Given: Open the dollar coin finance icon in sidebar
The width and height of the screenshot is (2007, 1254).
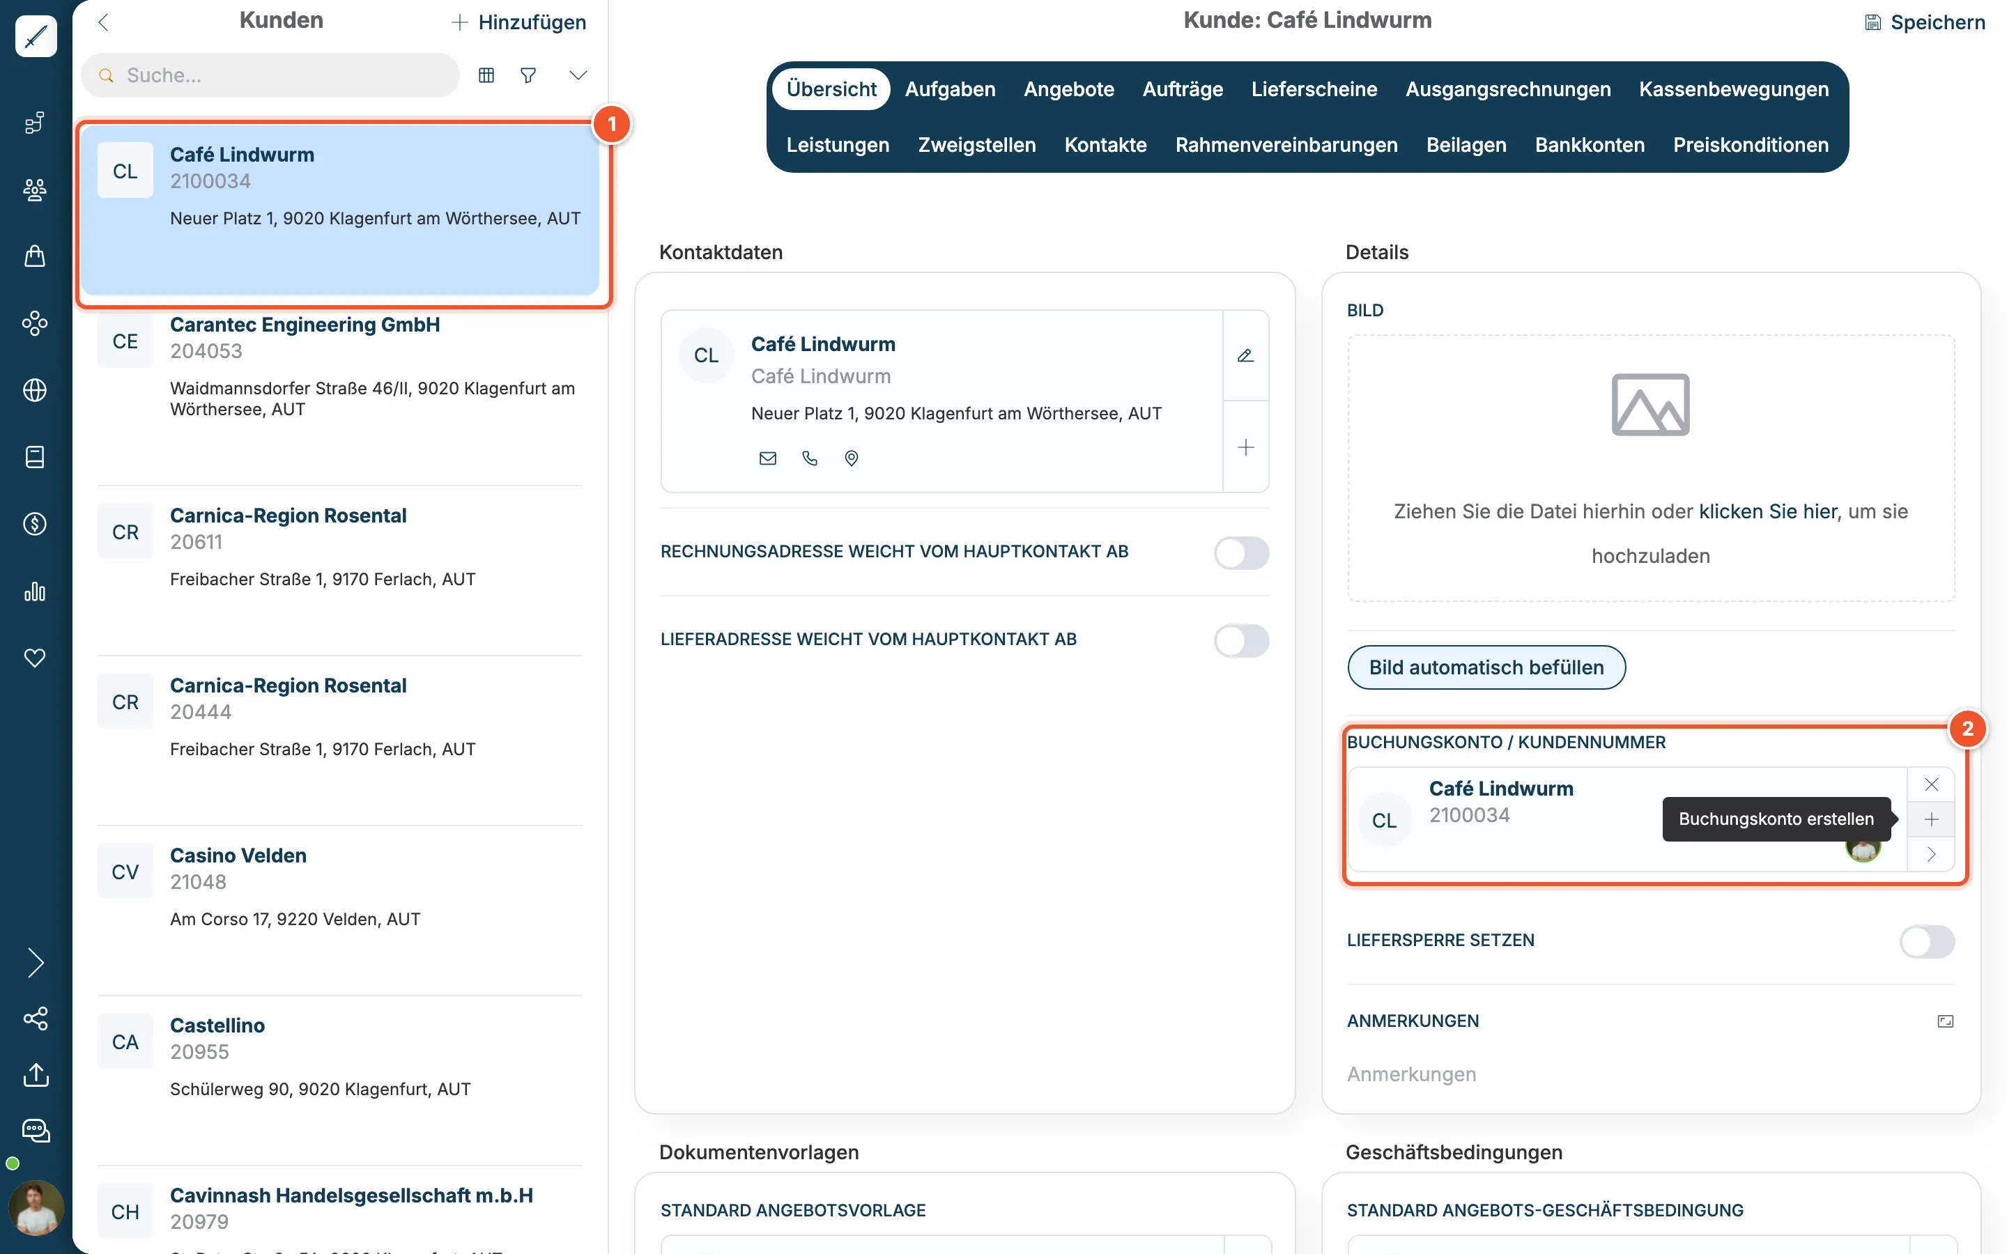Looking at the screenshot, I should tap(35, 524).
